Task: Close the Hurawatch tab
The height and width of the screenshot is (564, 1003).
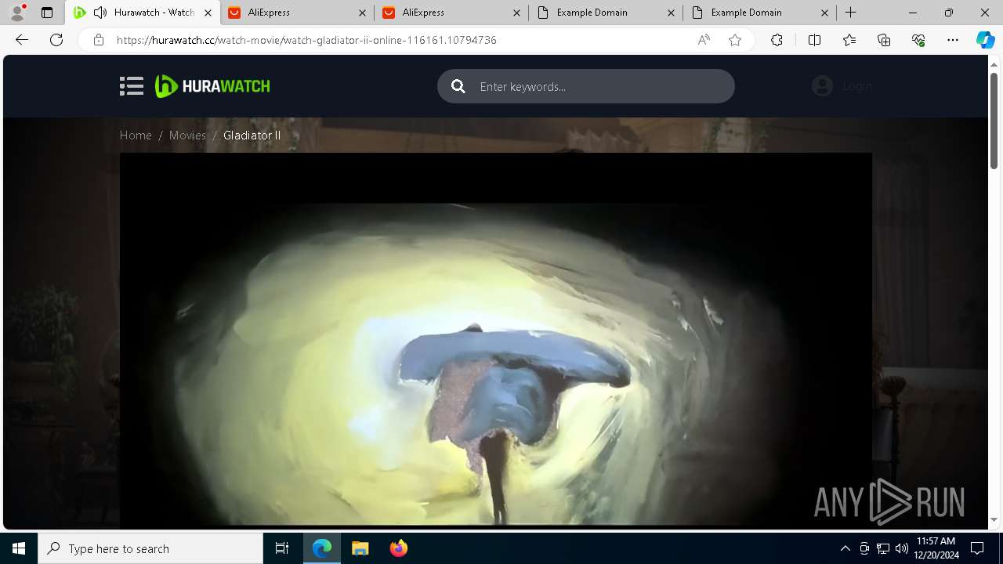Action: [208, 13]
